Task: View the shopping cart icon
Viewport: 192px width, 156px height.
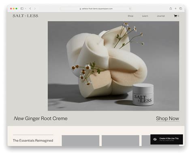Action: (x=175, y=16)
